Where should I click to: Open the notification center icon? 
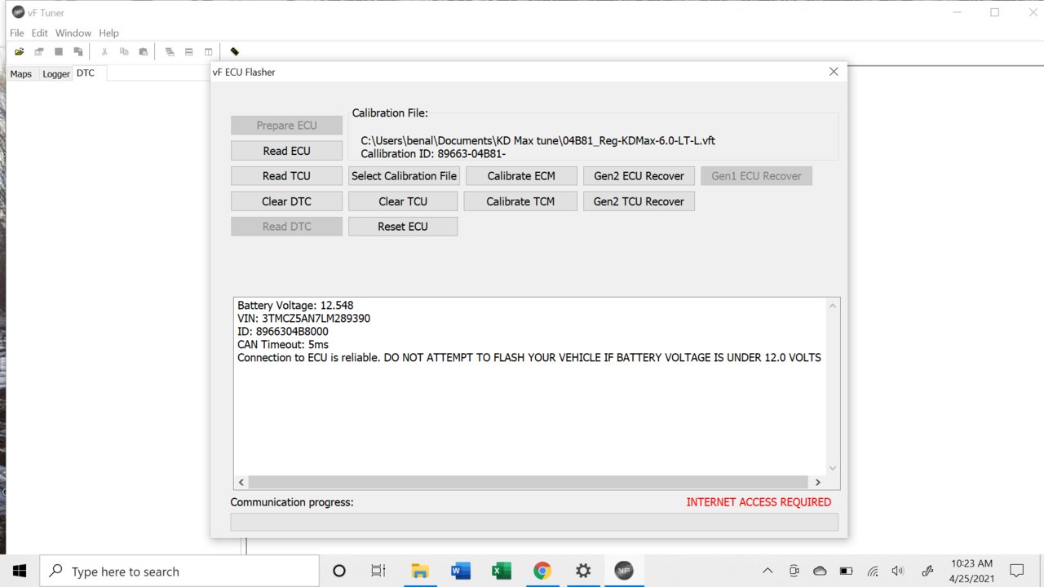coord(1017,571)
